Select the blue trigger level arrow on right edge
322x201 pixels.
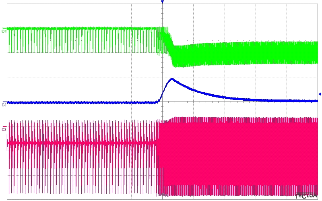(x=320, y=94)
